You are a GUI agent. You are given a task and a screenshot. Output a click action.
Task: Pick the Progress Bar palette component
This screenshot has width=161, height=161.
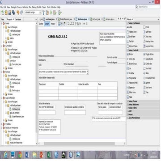pos(131,78)
